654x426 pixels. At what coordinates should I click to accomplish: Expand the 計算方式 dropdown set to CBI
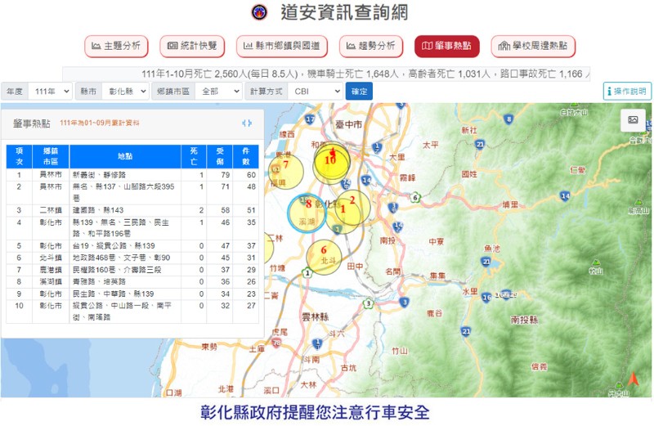click(x=314, y=91)
